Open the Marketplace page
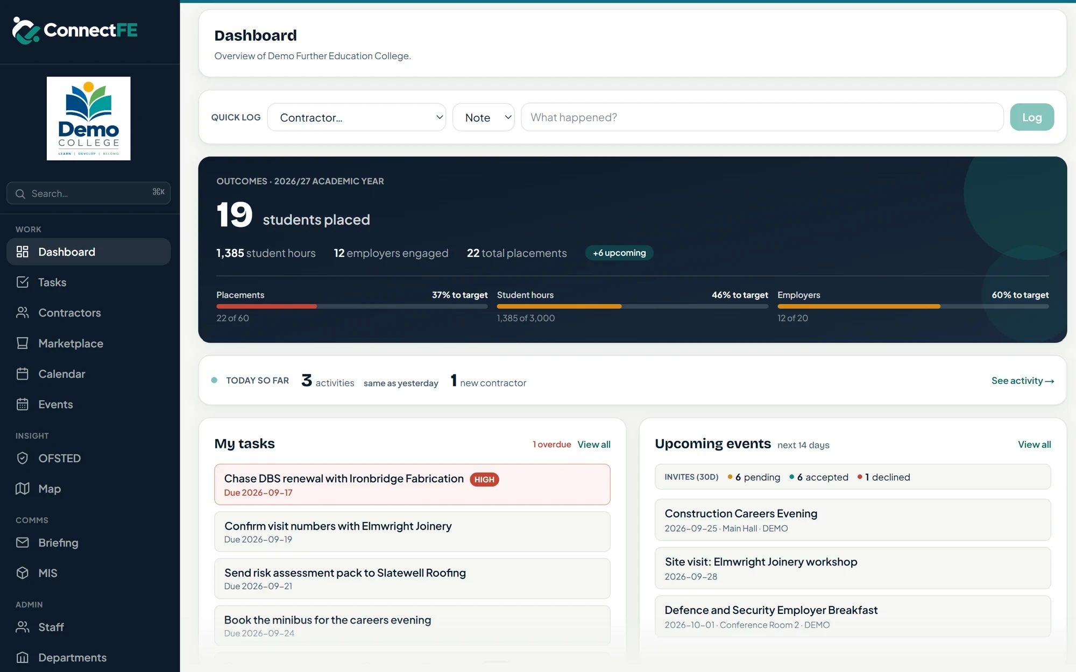This screenshot has height=672, width=1076. (89, 344)
